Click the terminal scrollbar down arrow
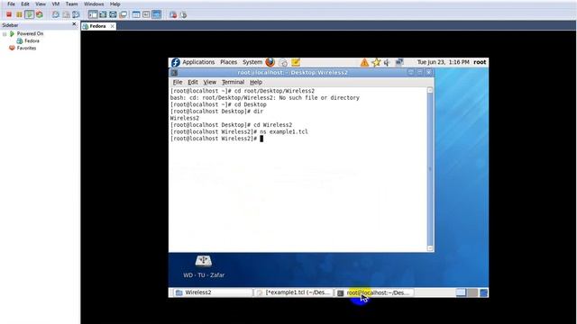 (430, 248)
